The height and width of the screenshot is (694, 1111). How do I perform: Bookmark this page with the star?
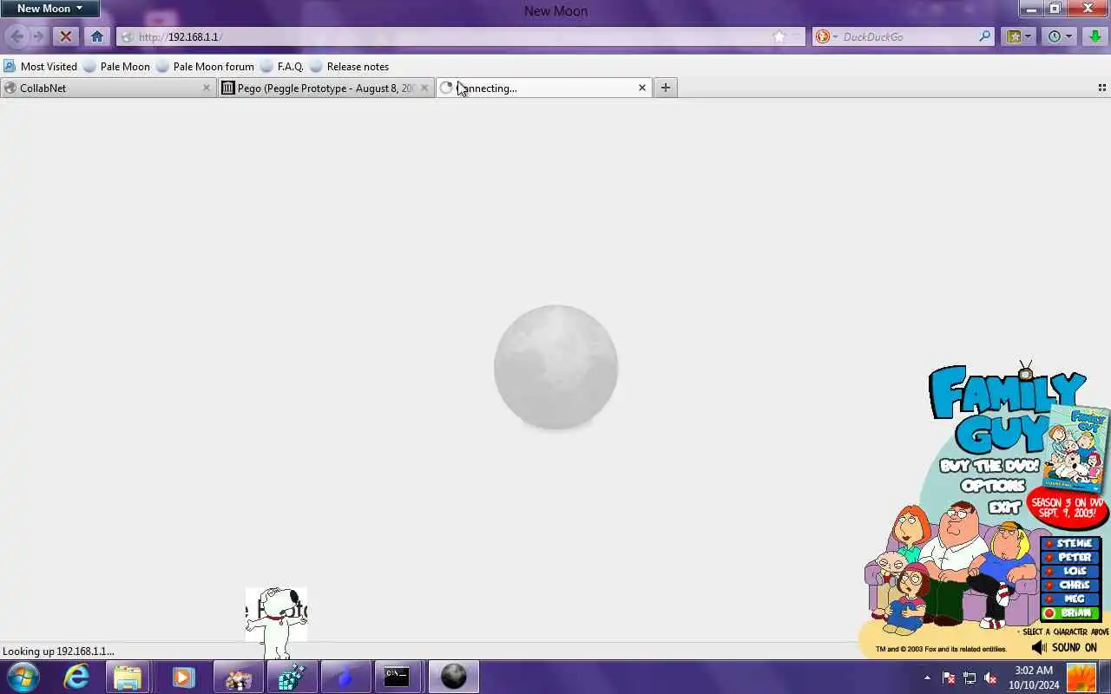click(x=779, y=36)
